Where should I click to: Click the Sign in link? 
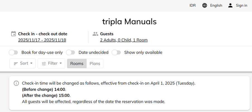point(241,6)
